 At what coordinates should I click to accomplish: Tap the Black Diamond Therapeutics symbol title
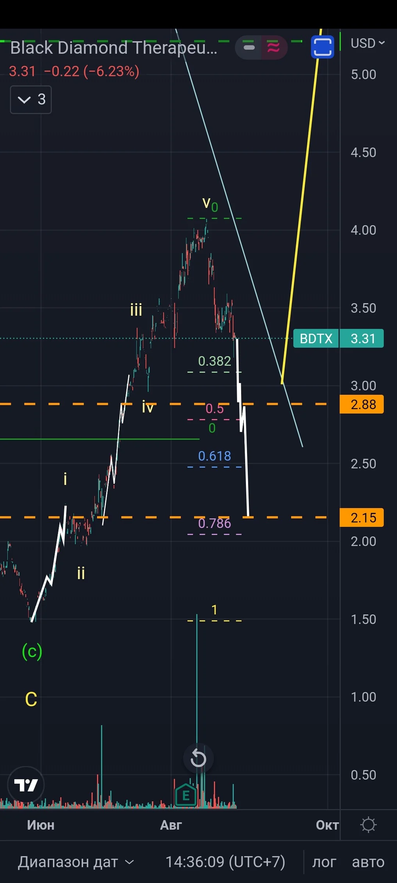pos(114,48)
